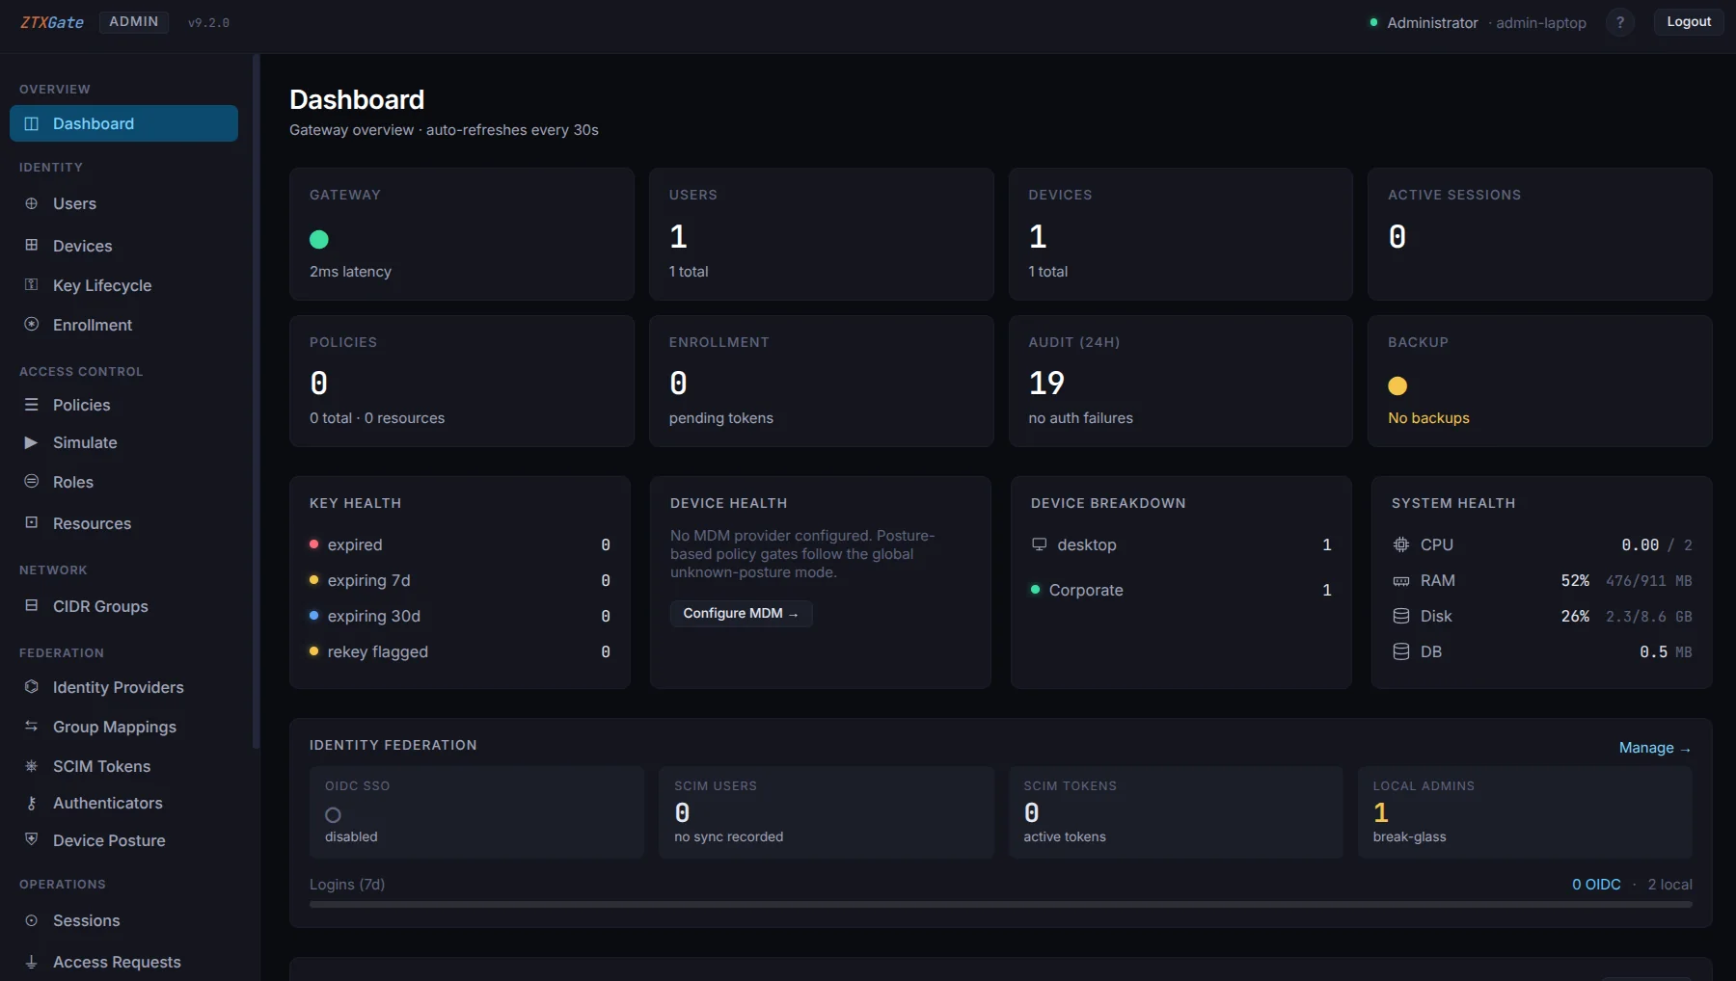The width and height of the screenshot is (1736, 981).
Task: Follow the Manage link
Action: 1655,748
